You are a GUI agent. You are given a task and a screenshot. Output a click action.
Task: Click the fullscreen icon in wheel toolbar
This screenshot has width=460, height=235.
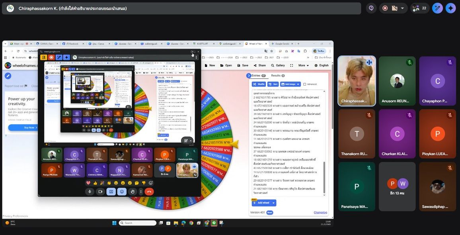click(x=291, y=65)
